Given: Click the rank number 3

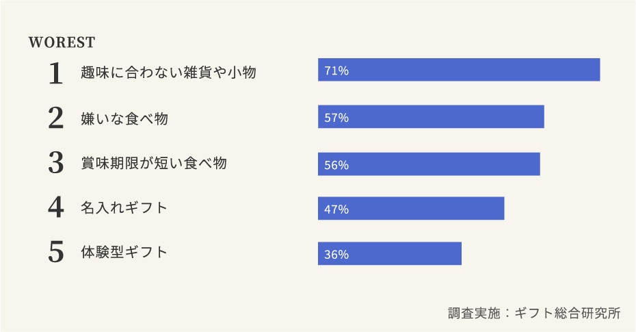Looking at the screenshot, I should (x=56, y=164).
